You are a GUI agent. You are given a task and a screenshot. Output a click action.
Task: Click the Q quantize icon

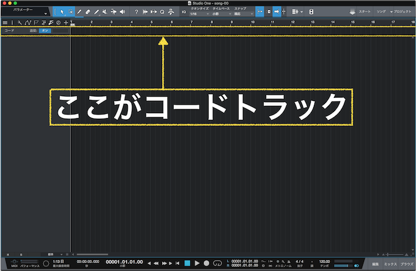click(x=162, y=12)
